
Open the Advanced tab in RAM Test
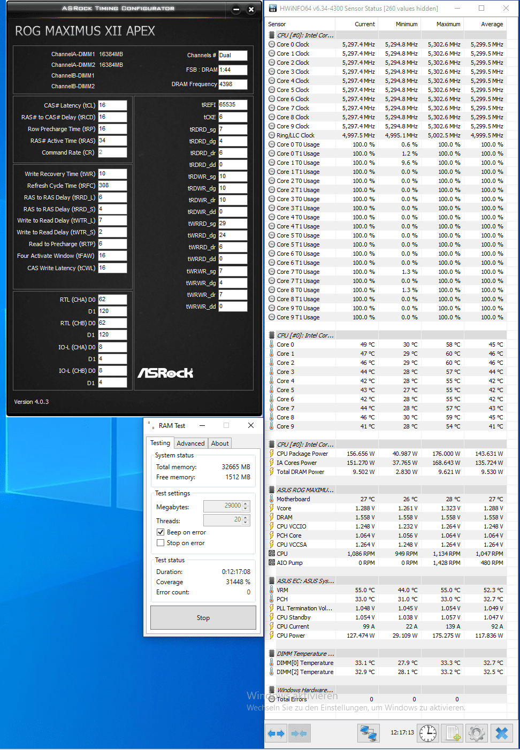190,443
